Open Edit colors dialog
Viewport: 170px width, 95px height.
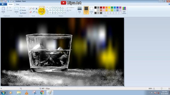(124, 10)
